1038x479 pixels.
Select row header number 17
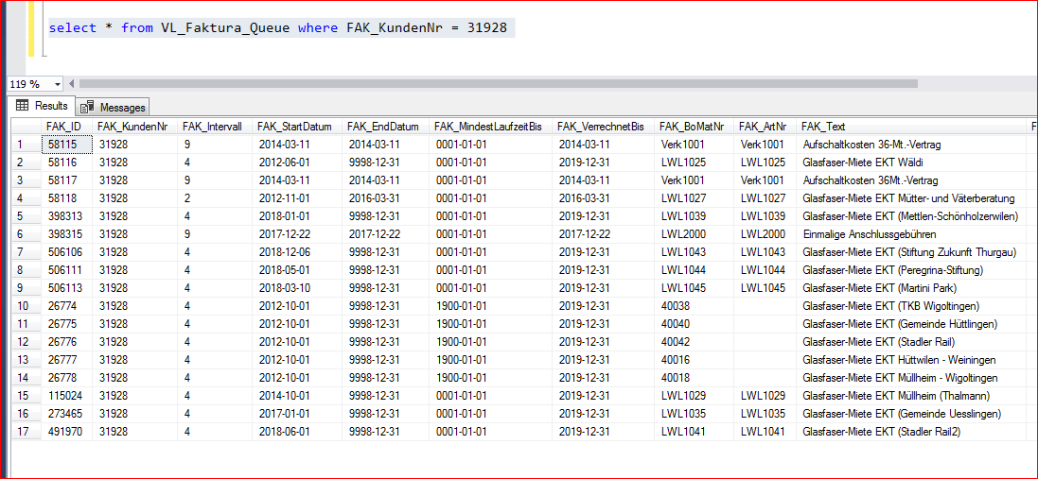(x=26, y=432)
